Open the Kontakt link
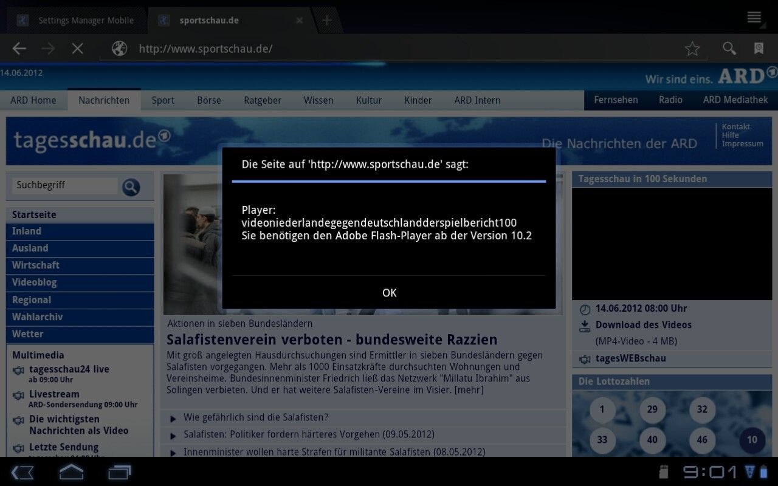Viewport: 778px width, 486px height. pos(735,126)
